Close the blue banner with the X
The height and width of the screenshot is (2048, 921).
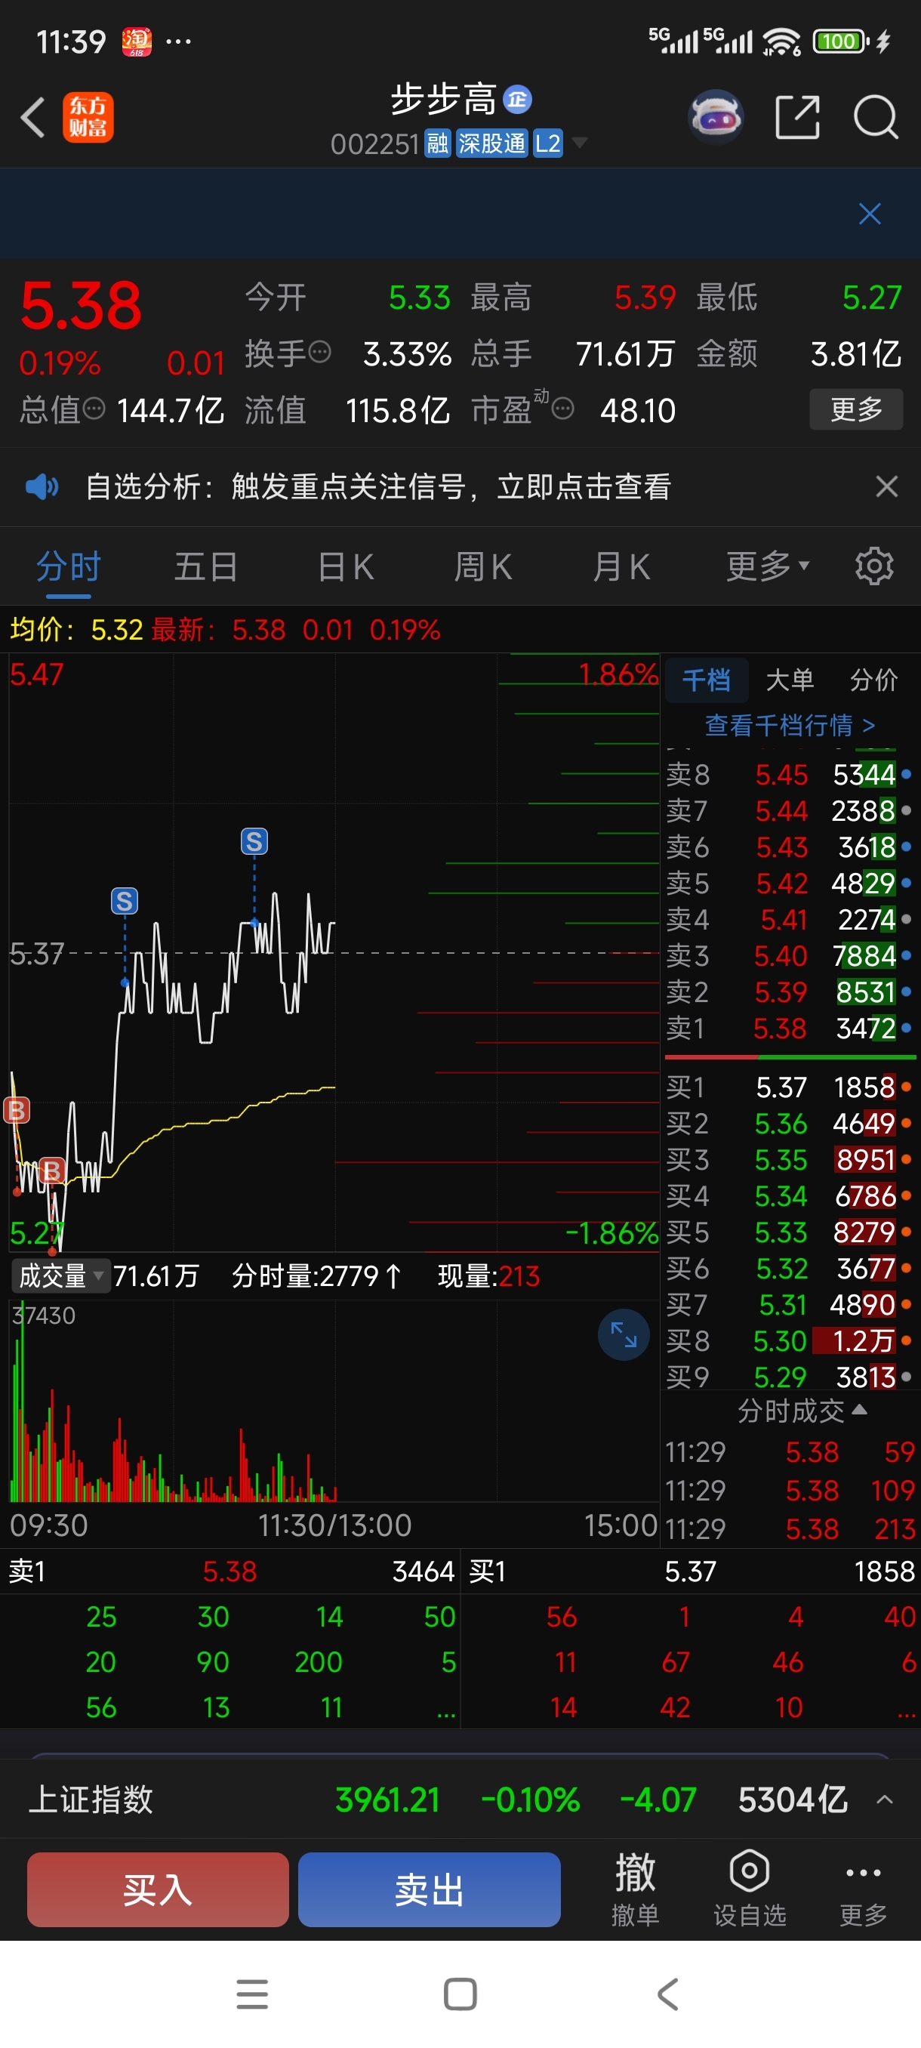click(870, 213)
